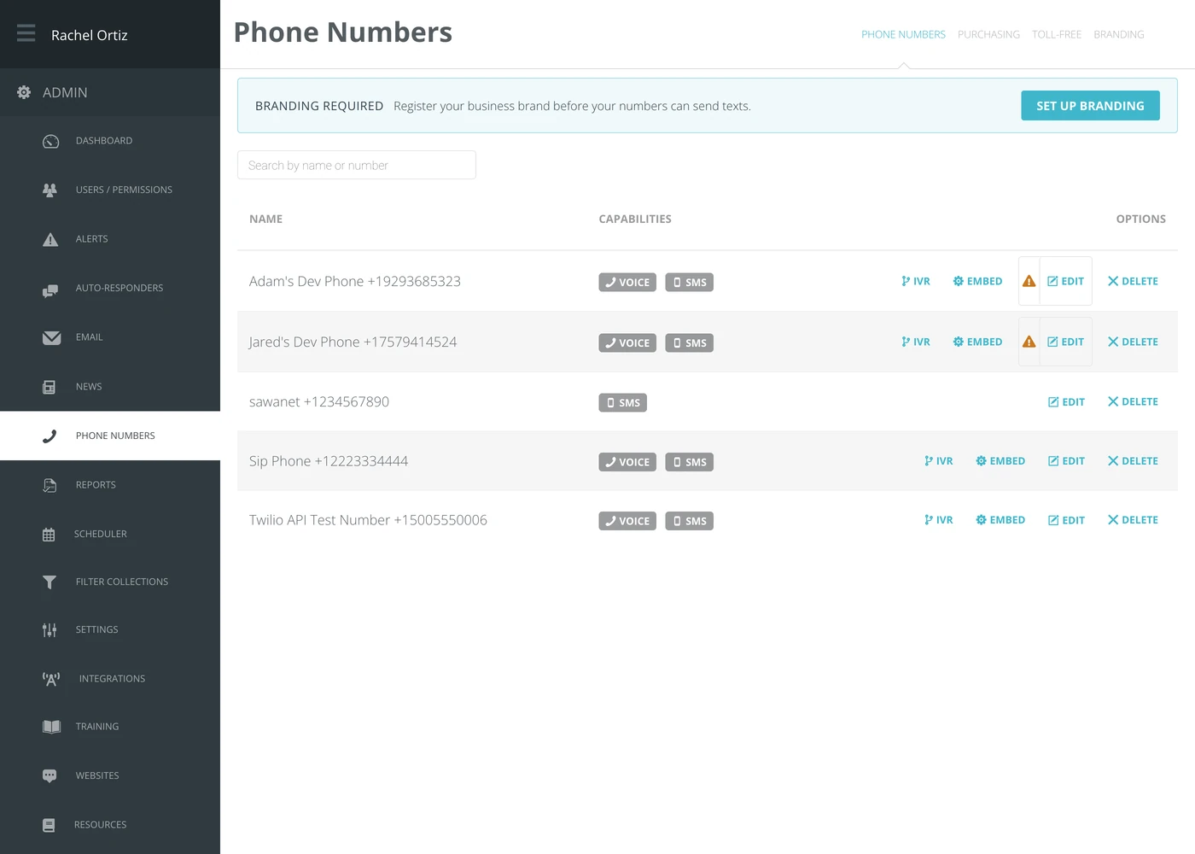1195x854 pixels.
Task: Select the Phone Numbers top tab
Action: click(903, 35)
